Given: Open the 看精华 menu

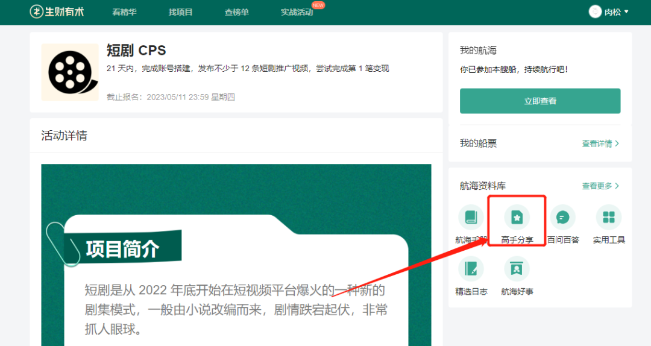Looking at the screenshot, I should pos(124,12).
